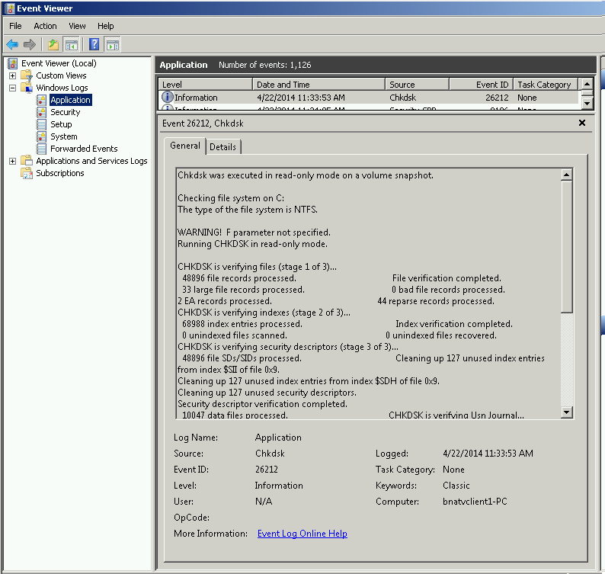
Task: Click the '4/22/2014 11:33:53 AM' cell in event list
Action: (301, 98)
